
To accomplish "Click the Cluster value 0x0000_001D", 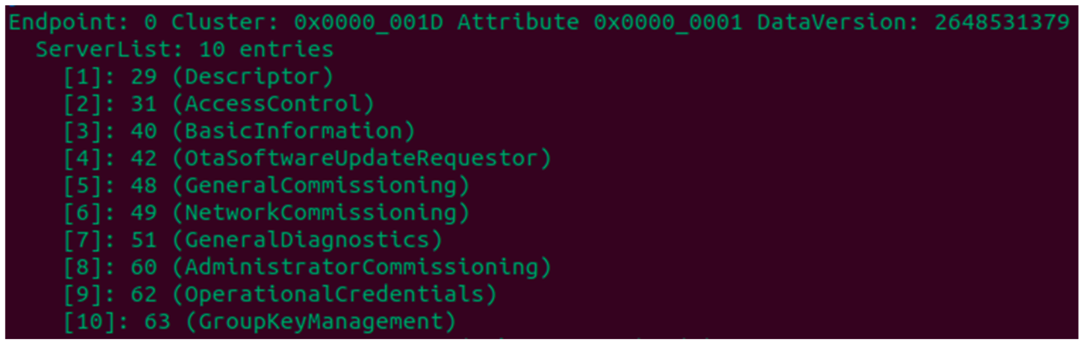I will click(x=368, y=22).
